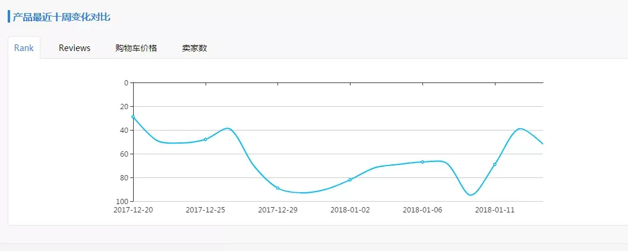Click the data point marker above 2018-01-11
Screen dimensions: 628x251
coord(495,164)
